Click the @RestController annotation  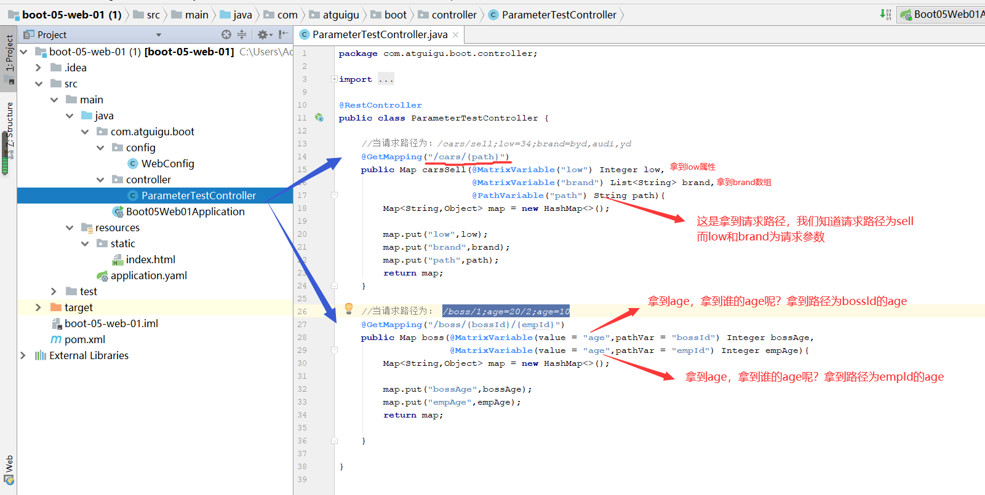pos(380,105)
